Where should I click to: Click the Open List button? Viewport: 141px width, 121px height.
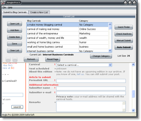coord(14,24)
